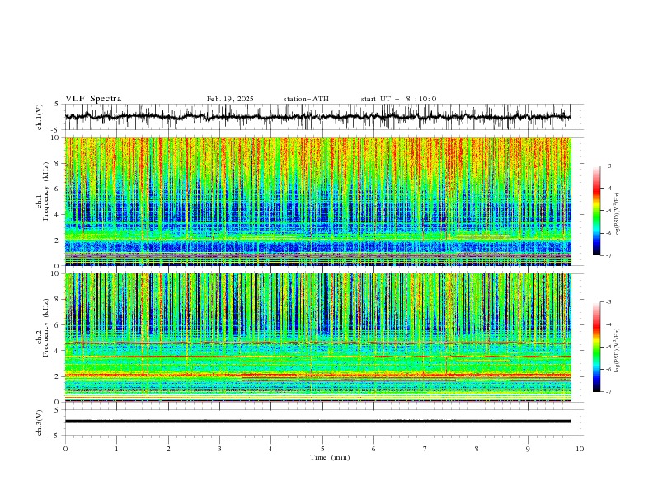The height and width of the screenshot is (504, 653).
Task: Click the log(PSD) label beside ch.2 color bar
Action: click(x=618, y=352)
